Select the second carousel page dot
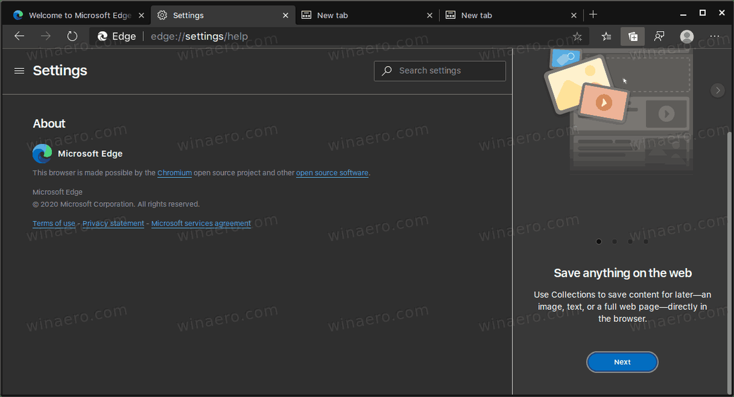Viewport: 734px width, 397px height. [614, 242]
